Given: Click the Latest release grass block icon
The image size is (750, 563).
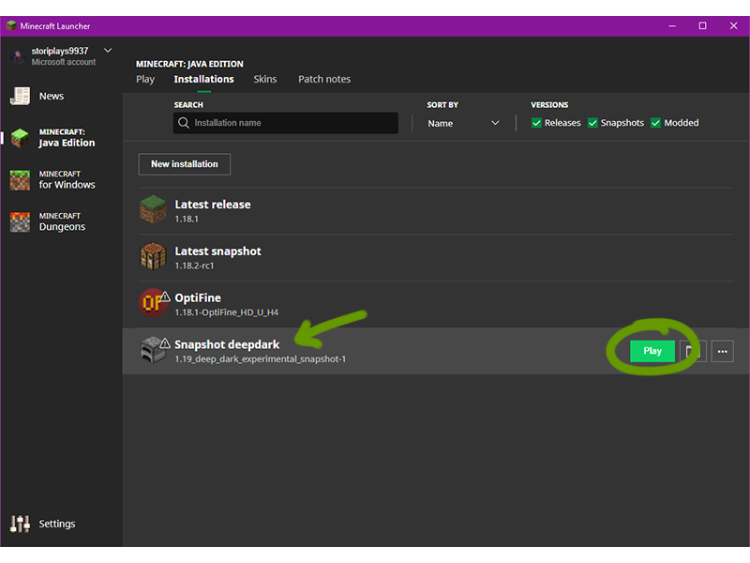Looking at the screenshot, I should point(153,209).
